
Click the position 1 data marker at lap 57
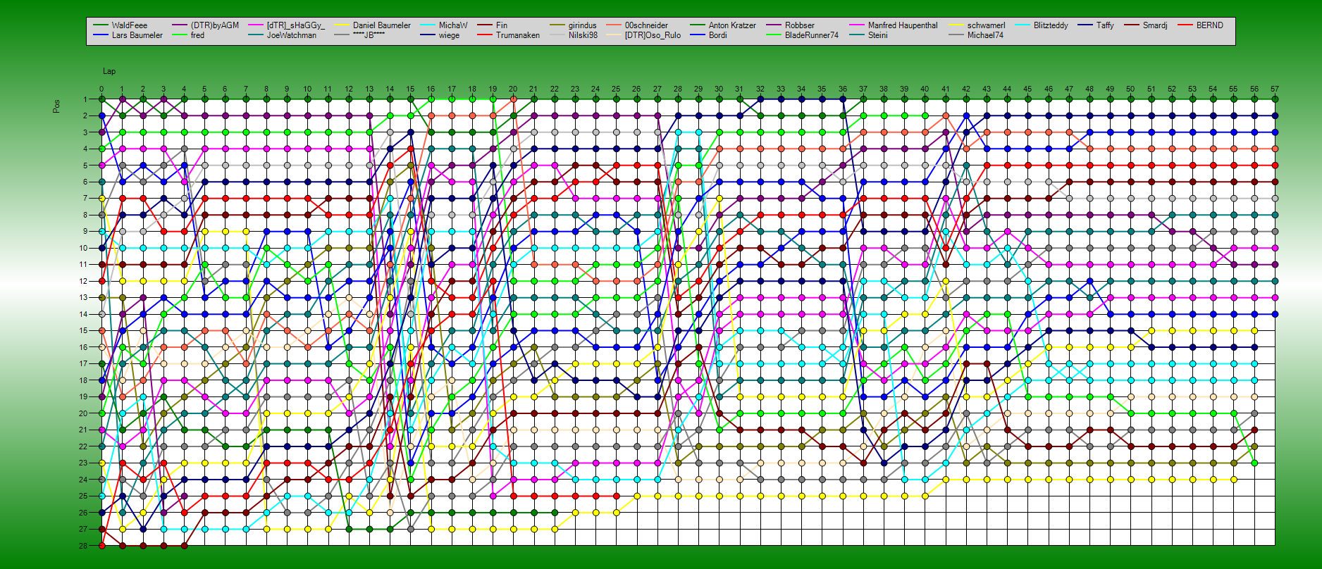pyautogui.click(x=1275, y=99)
